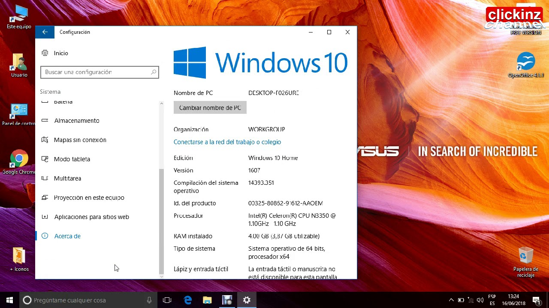Image resolution: width=549 pixels, height=308 pixels.
Task: Click the Acerca de info icon
Action: click(45, 236)
